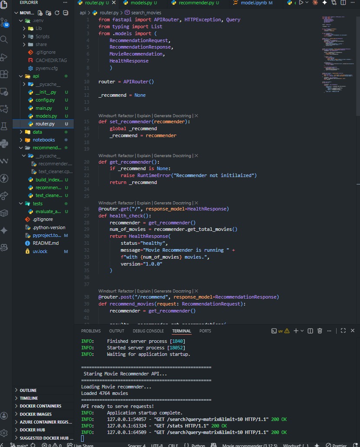Open terminal panel more actions ellipsis
This screenshot has width=360, height=447.
329,331
